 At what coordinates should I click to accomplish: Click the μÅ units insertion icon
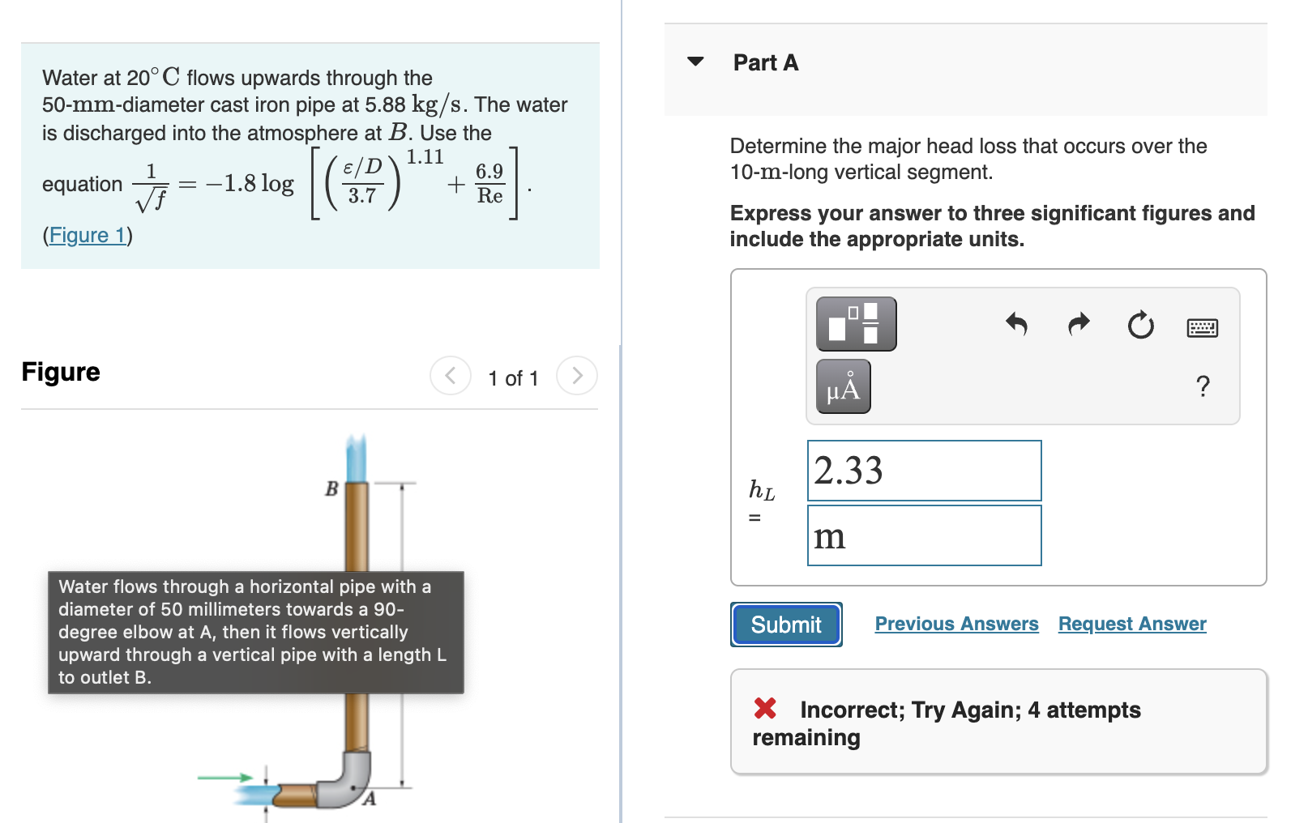point(843,386)
